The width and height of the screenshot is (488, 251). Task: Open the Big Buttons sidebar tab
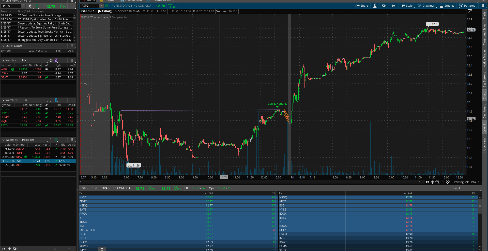coord(484,80)
